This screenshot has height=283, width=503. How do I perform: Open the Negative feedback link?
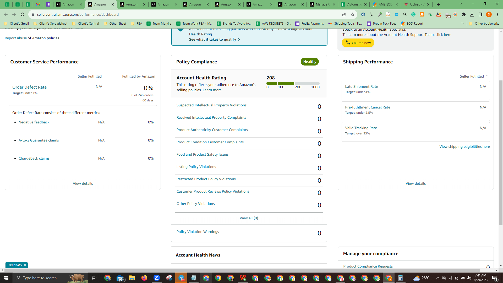(34, 122)
